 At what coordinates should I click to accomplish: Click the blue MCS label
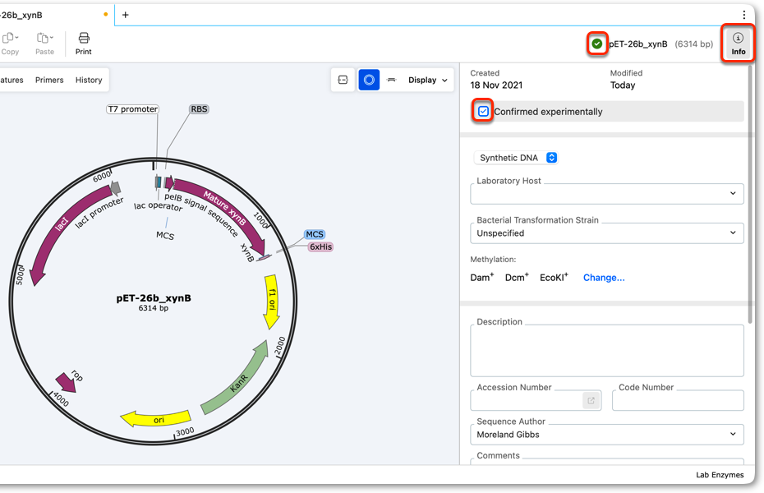[315, 234]
